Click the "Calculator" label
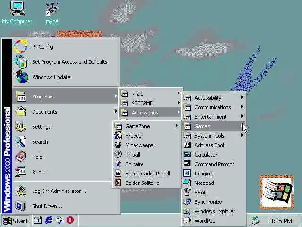The width and height of the screenshot is (302, 227). coord(206,155)
